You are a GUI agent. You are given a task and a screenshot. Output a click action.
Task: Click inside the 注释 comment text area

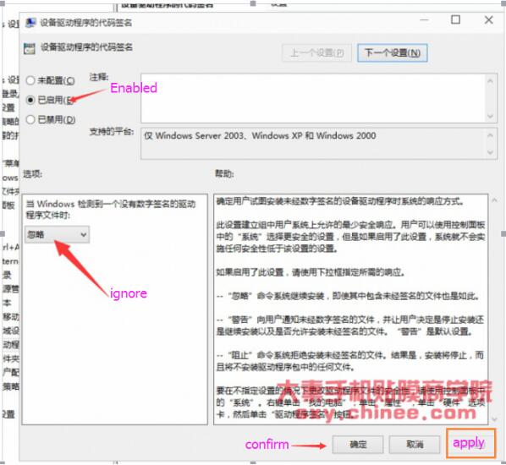pyautogui.click(x=313, y=98)
